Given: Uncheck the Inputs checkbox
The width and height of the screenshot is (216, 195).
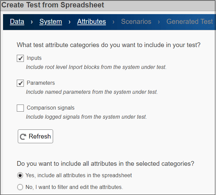Looking at the screenshot, I should click(20, 58).
